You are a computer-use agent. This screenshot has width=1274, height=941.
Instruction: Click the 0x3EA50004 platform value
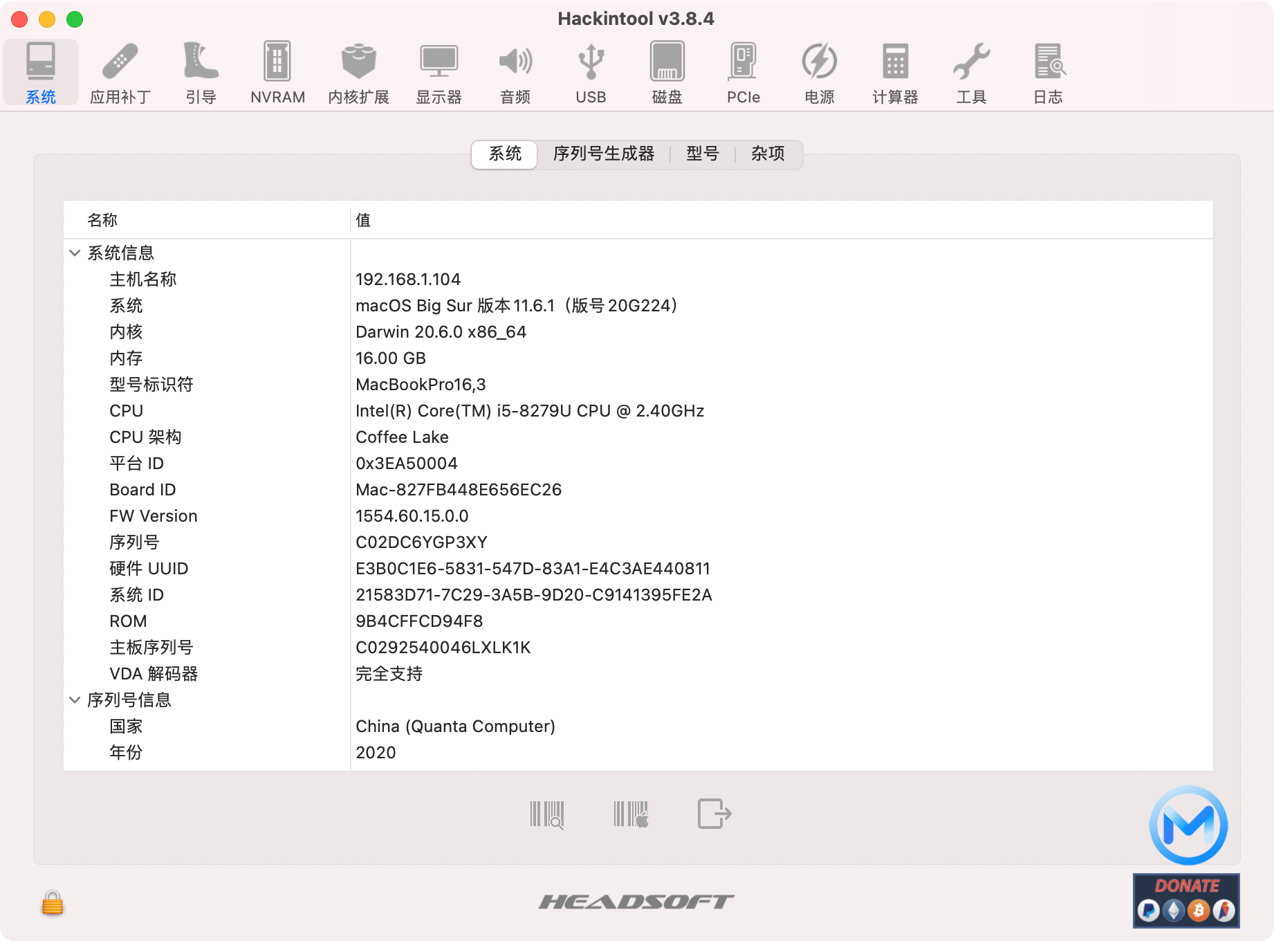pos(407,464)
